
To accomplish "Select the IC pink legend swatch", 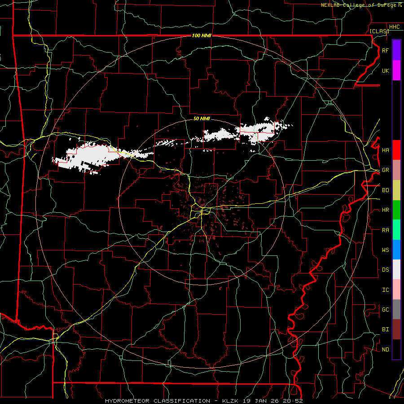I will click(x=396, y=290).
